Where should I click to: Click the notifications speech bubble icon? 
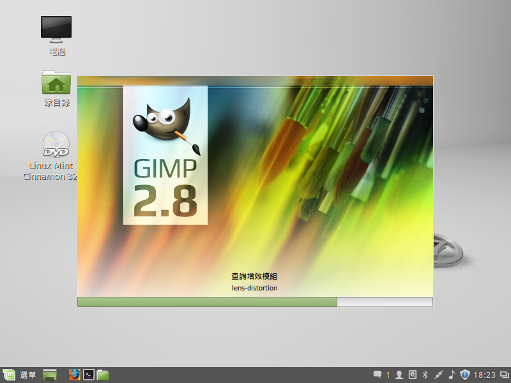click(x=378, y=375)
